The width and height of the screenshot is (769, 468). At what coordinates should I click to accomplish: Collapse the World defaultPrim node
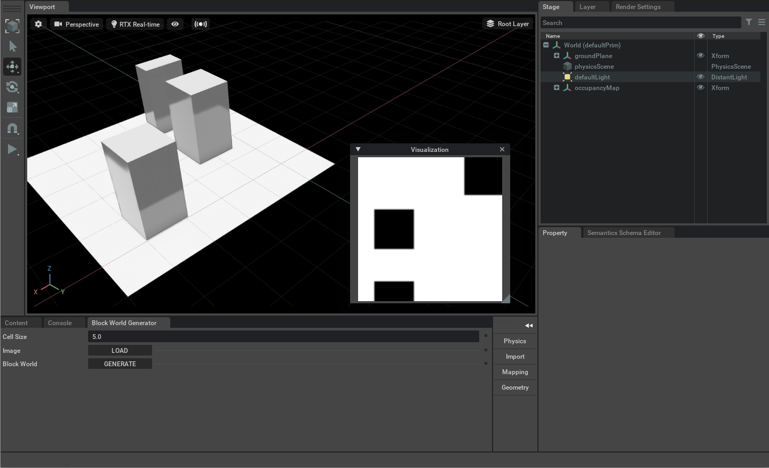pos(546,45)
